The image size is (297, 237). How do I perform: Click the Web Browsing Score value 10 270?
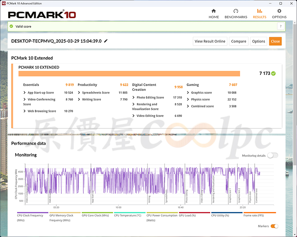(x=69, y=111)
